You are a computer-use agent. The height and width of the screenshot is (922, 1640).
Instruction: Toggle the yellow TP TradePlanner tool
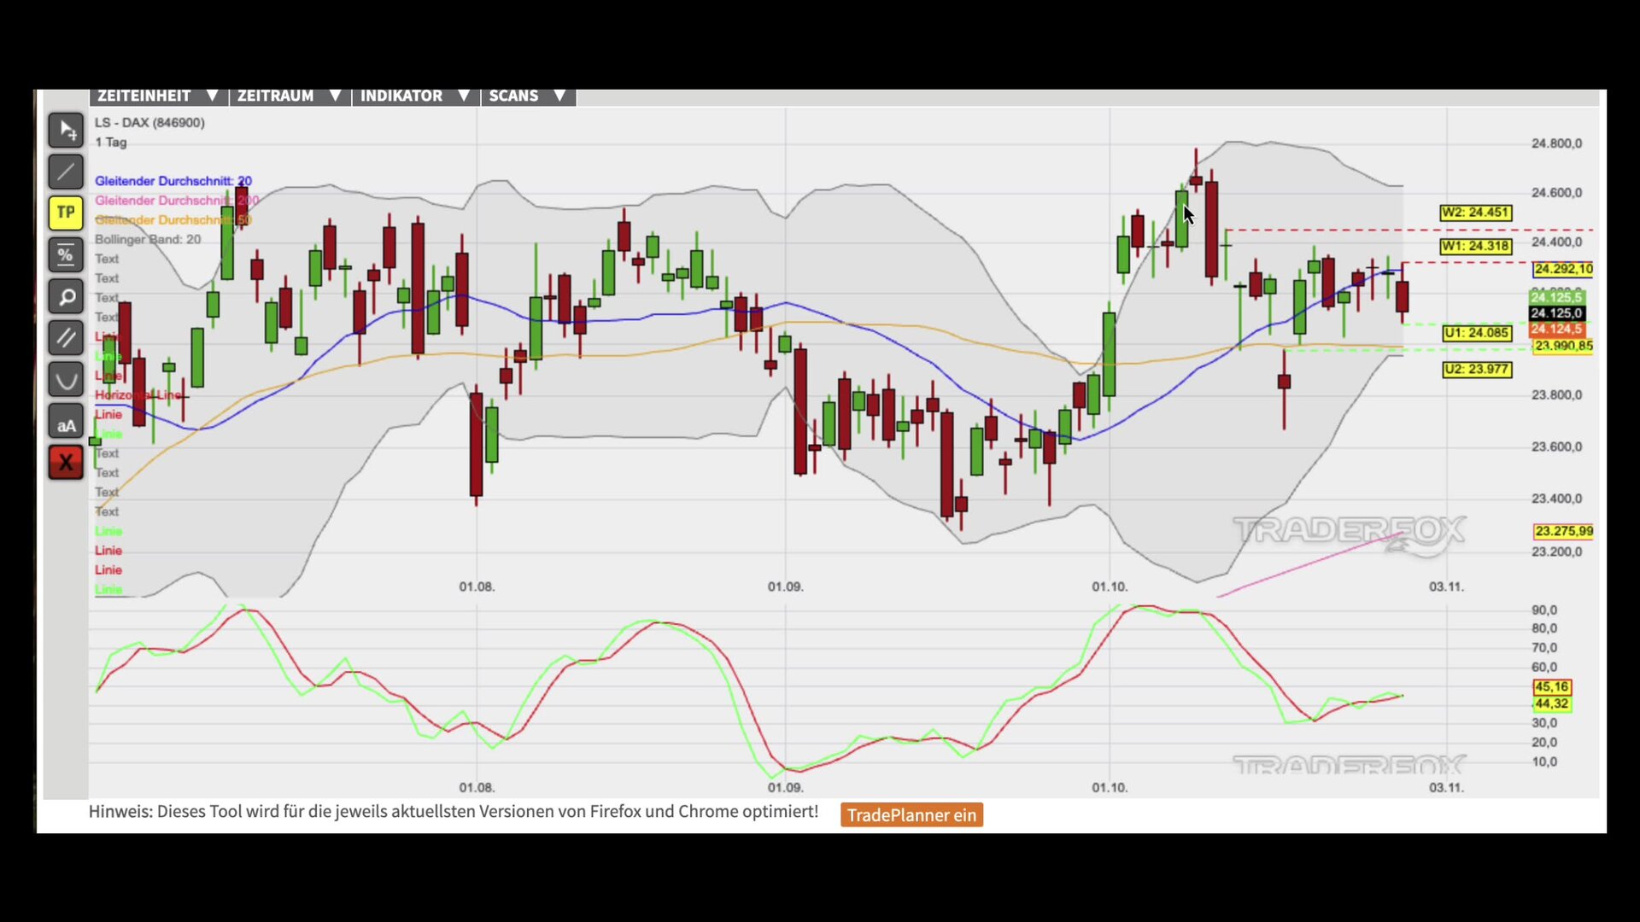[x=66, y=213]
